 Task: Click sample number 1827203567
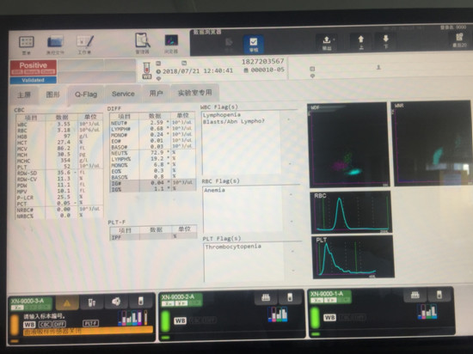(x=263, y=62)
